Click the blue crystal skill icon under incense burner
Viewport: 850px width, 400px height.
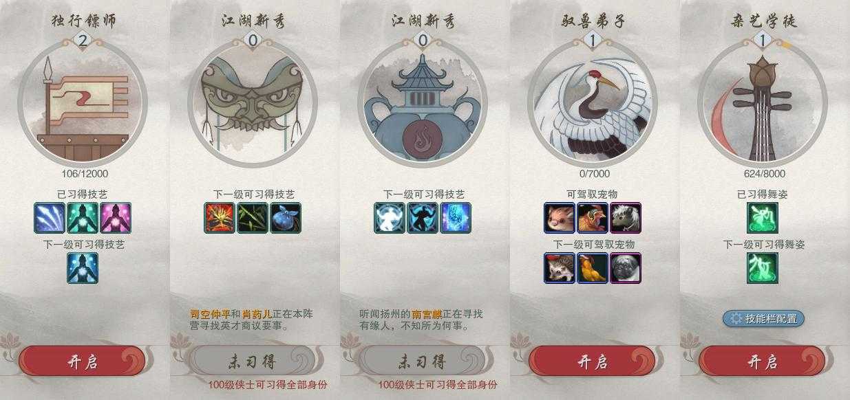pyautogui.click(x=456, y=218)
